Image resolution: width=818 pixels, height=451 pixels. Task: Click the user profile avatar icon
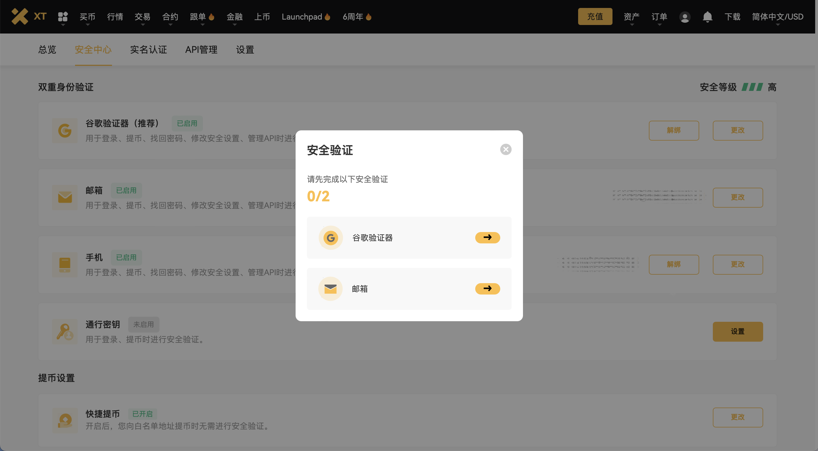coord(685,17)
